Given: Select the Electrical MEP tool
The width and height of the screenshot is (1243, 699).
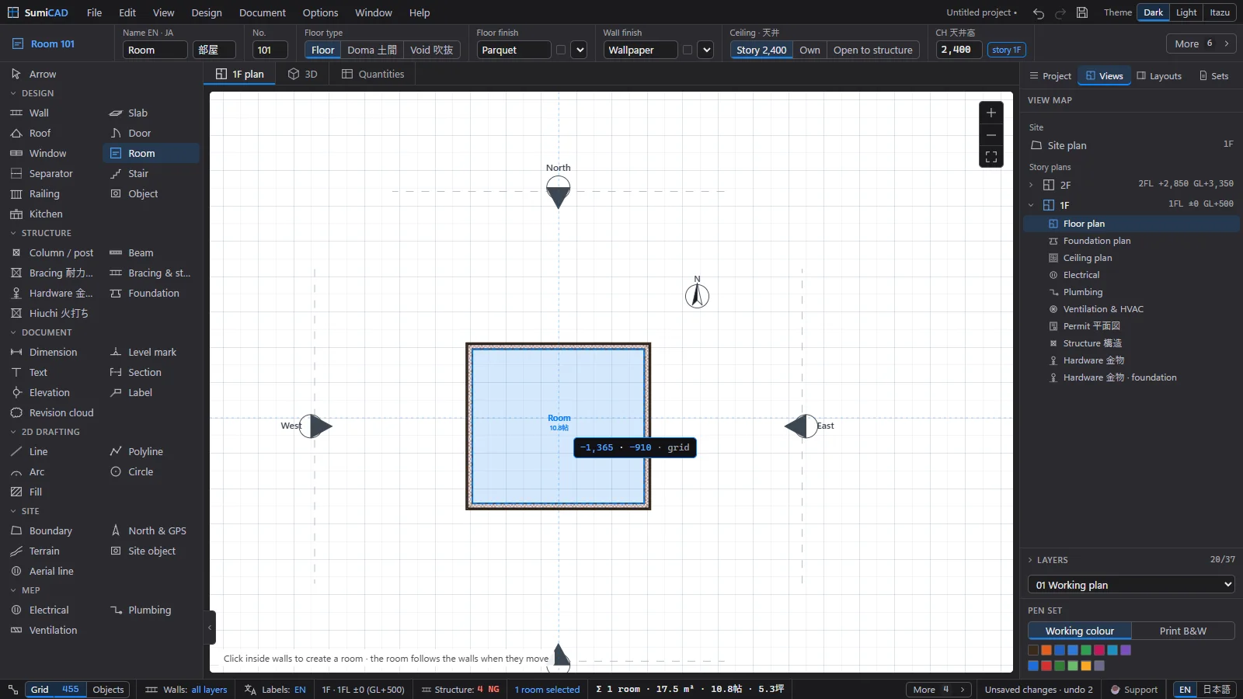Looking at the screenshot, I should click(51, 610).
